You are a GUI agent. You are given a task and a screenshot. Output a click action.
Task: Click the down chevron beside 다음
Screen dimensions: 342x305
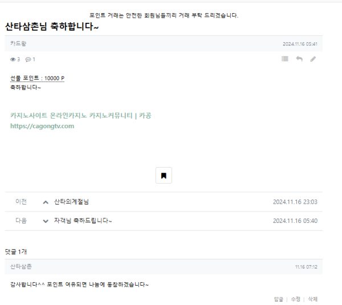click(46, 221)
